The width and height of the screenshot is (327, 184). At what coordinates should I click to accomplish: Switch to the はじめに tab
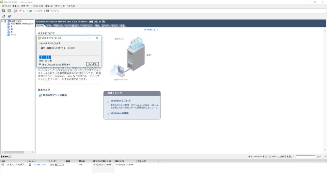coord(41,26)
